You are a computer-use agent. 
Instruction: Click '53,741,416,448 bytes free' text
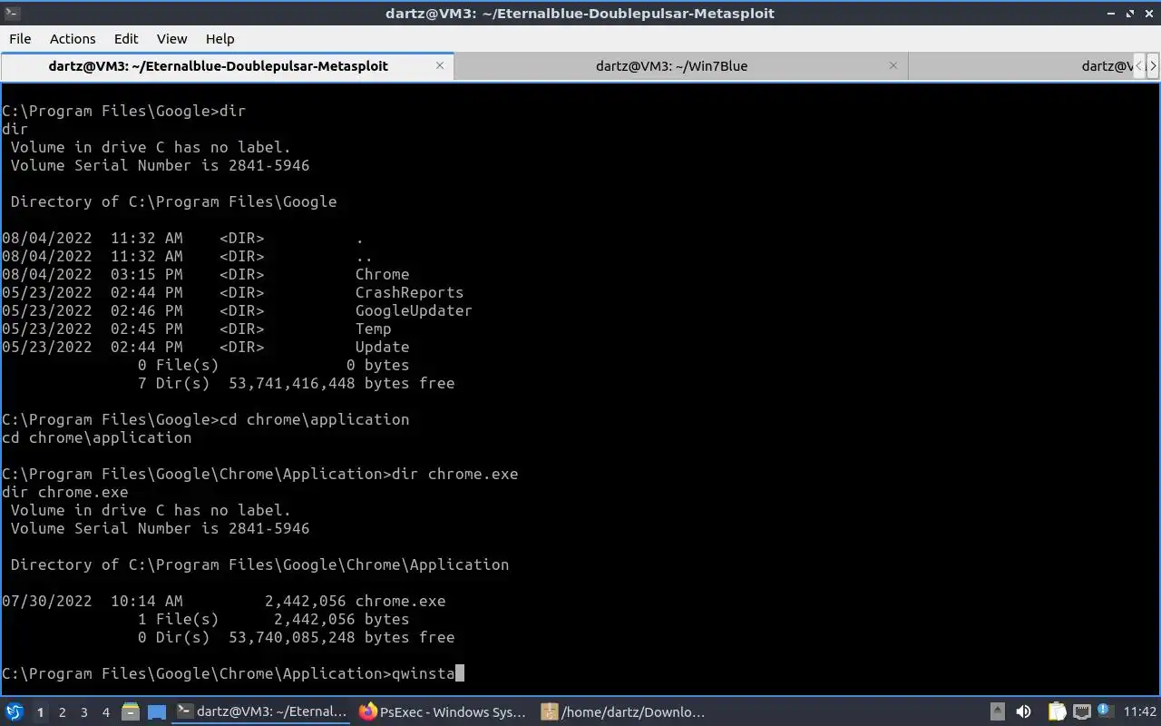[341, 383]
